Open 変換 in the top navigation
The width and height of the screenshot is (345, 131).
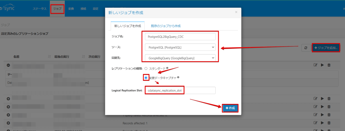(71, 9)
